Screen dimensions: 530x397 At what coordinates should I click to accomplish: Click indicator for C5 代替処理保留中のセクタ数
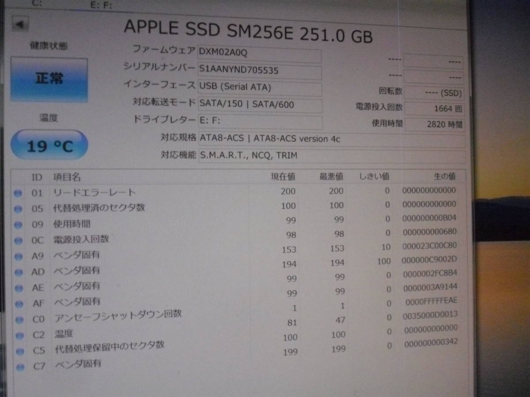pos(18,349)
